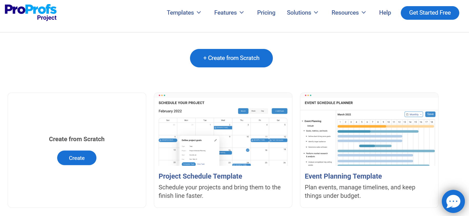This screenshot has width=469, height=216.
Task: Click the pencil edit icon on Define project goals
Action: tap(215, 140)
